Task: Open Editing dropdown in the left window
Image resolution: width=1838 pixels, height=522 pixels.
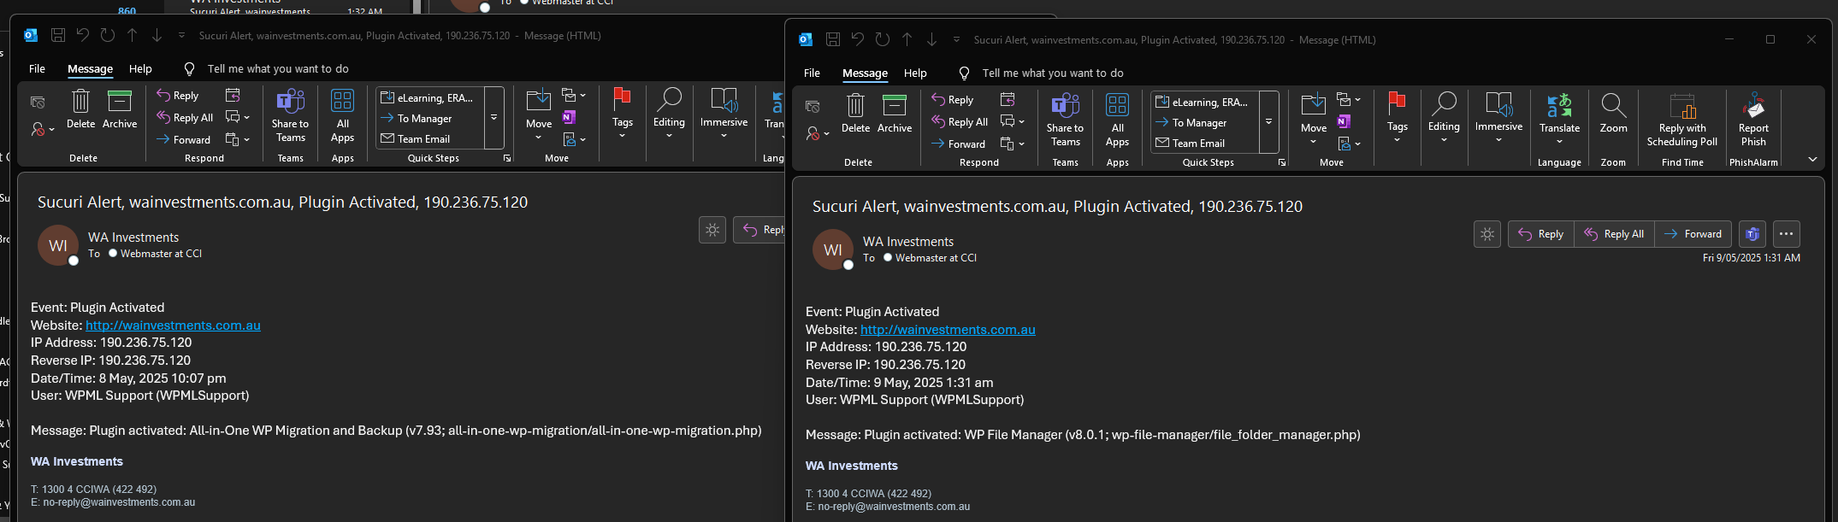Action: point(669,114)
